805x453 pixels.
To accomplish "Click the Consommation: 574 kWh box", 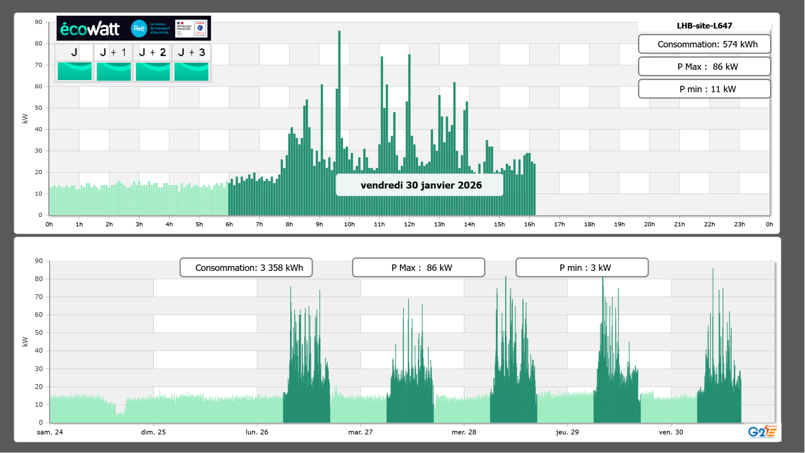I will tap(704, 44).
